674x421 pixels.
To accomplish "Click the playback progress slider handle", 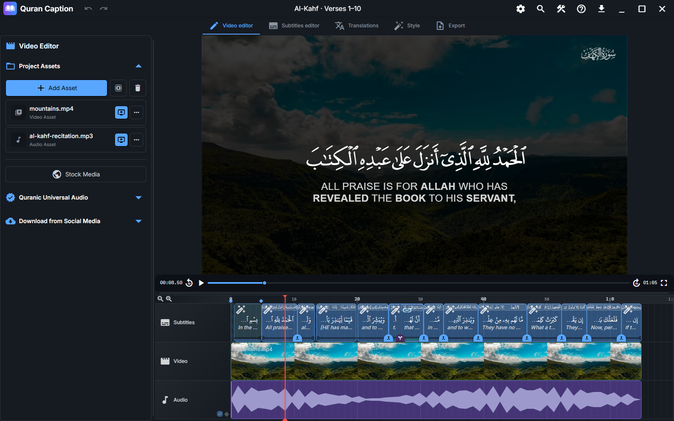I will tap(265, 283).
